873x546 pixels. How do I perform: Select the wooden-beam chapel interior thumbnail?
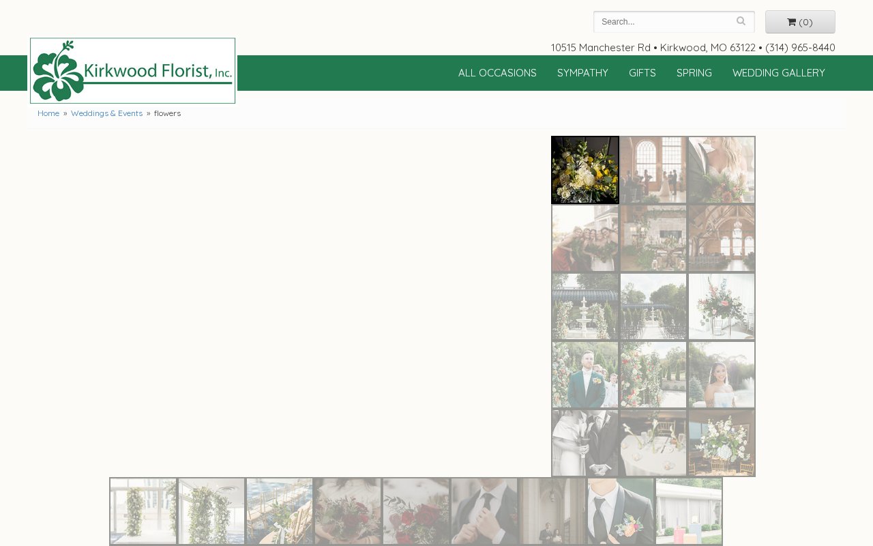point(722,238)
